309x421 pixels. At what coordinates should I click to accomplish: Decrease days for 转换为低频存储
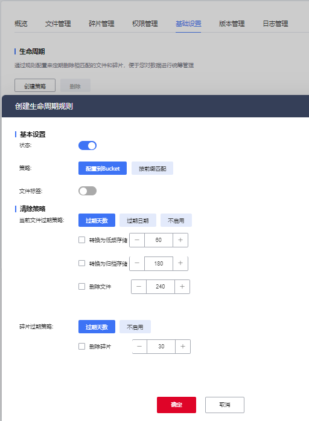pyautogui.click(x=137, y=240)
